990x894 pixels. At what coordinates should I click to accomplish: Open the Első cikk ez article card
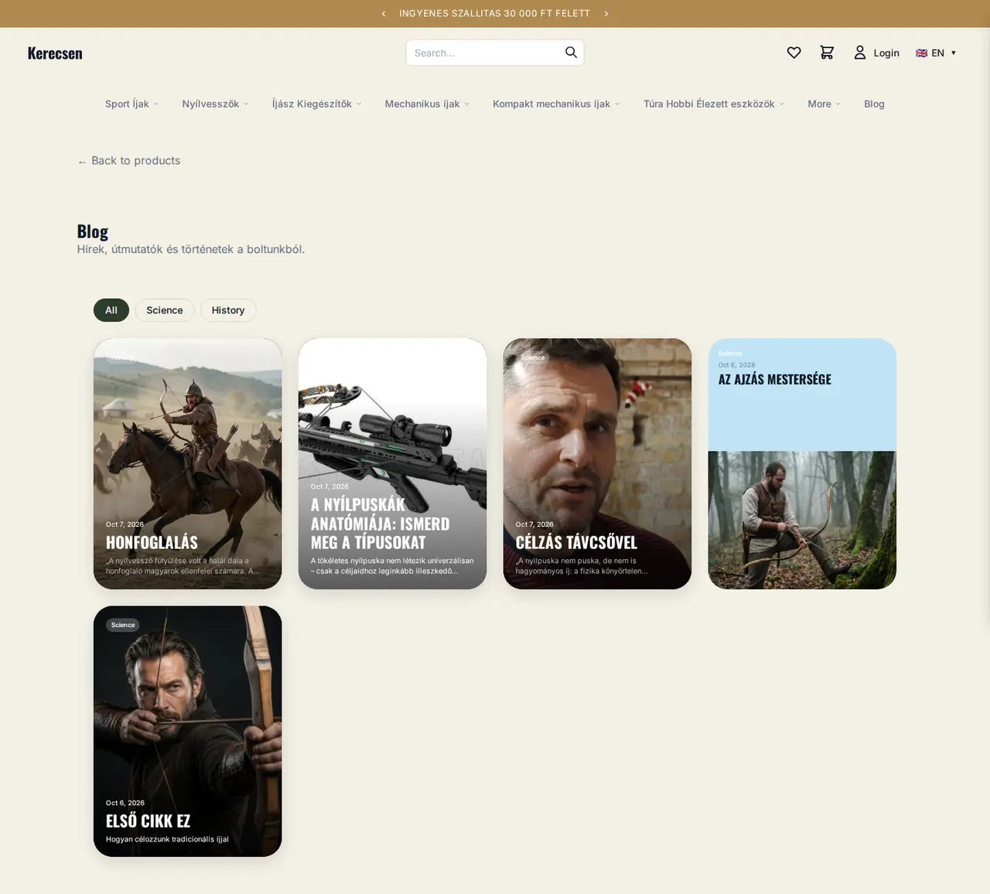[188, 731]
